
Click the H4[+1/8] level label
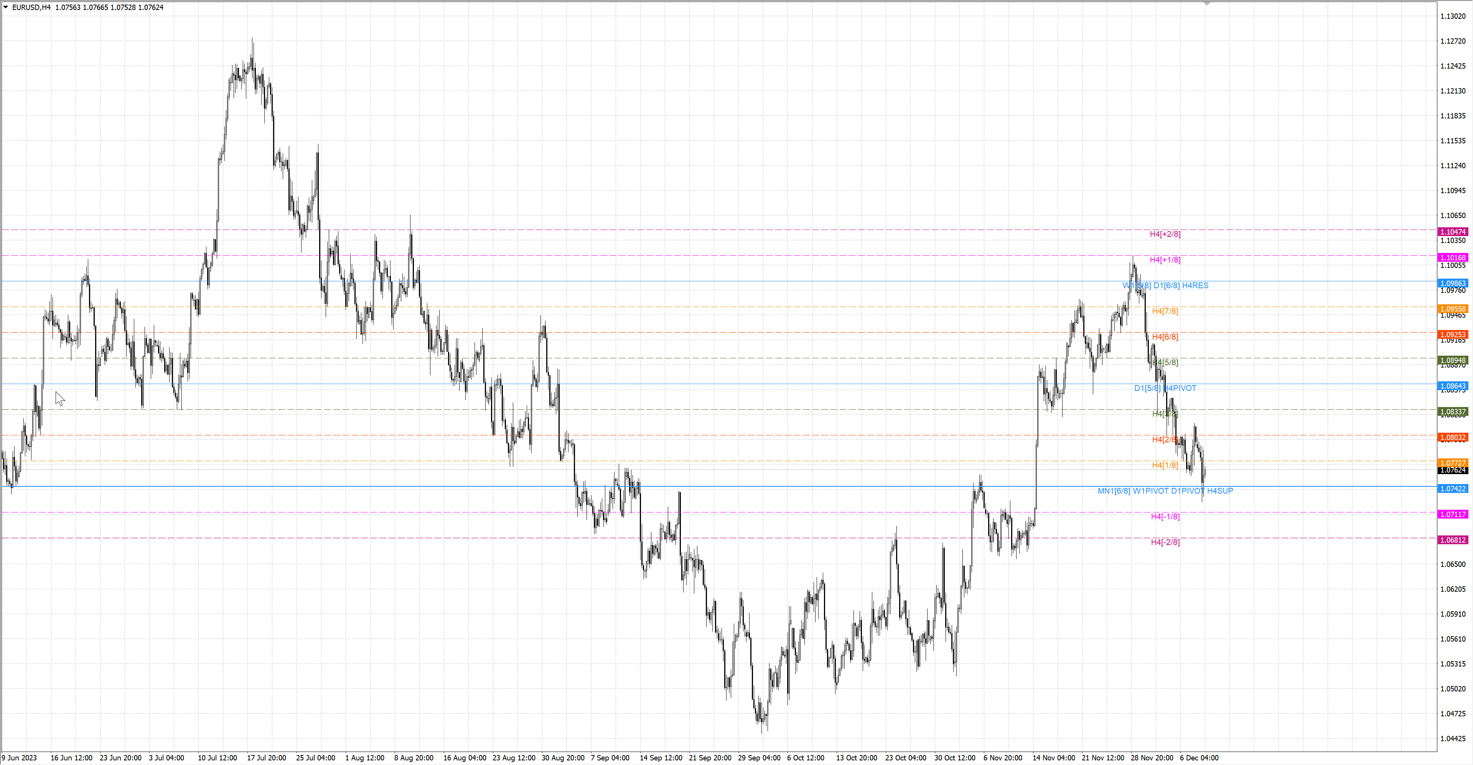[1165, 260]
